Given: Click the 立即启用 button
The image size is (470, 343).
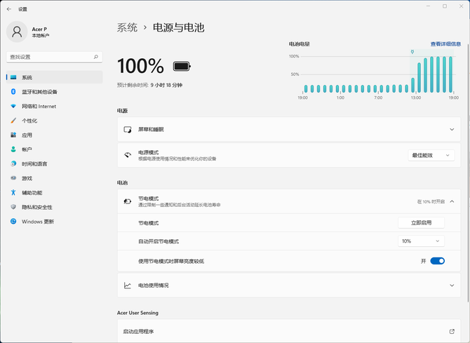Looking at the screenshot, I should 421,222.
